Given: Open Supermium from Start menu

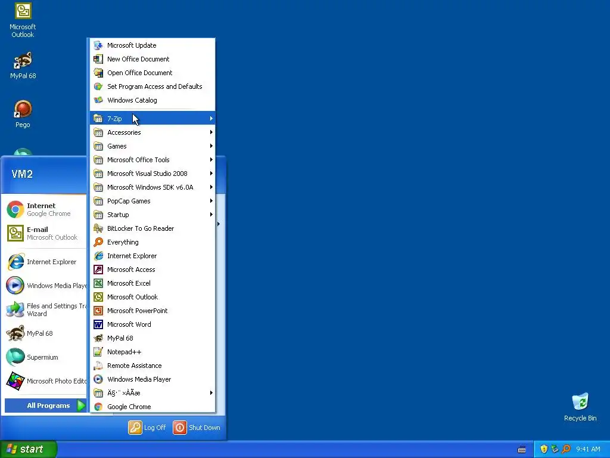Looking at the screenshot, I should pos(45,357).
